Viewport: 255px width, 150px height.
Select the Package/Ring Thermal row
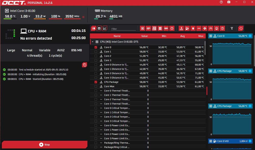(148, 143)
